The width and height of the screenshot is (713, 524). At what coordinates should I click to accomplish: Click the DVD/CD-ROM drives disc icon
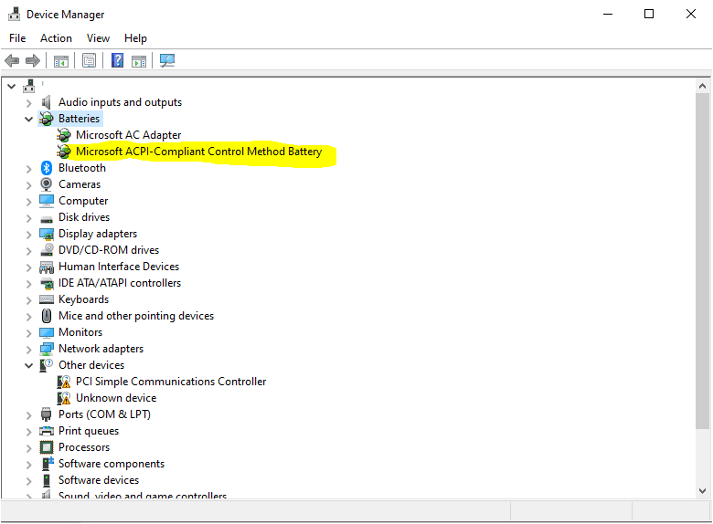coord(46,250)
